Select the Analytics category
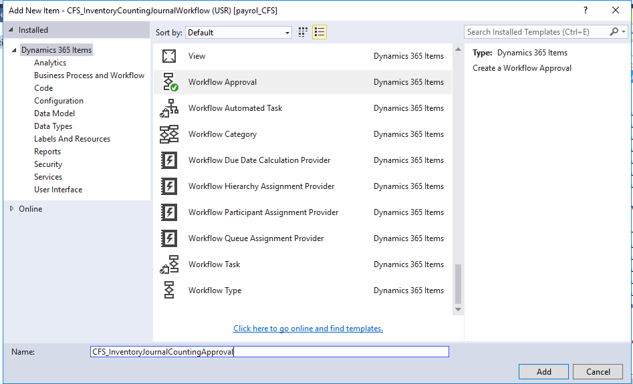Image resolution: width=633 pixels, height=384 pixels. click(x=50, y=63)
